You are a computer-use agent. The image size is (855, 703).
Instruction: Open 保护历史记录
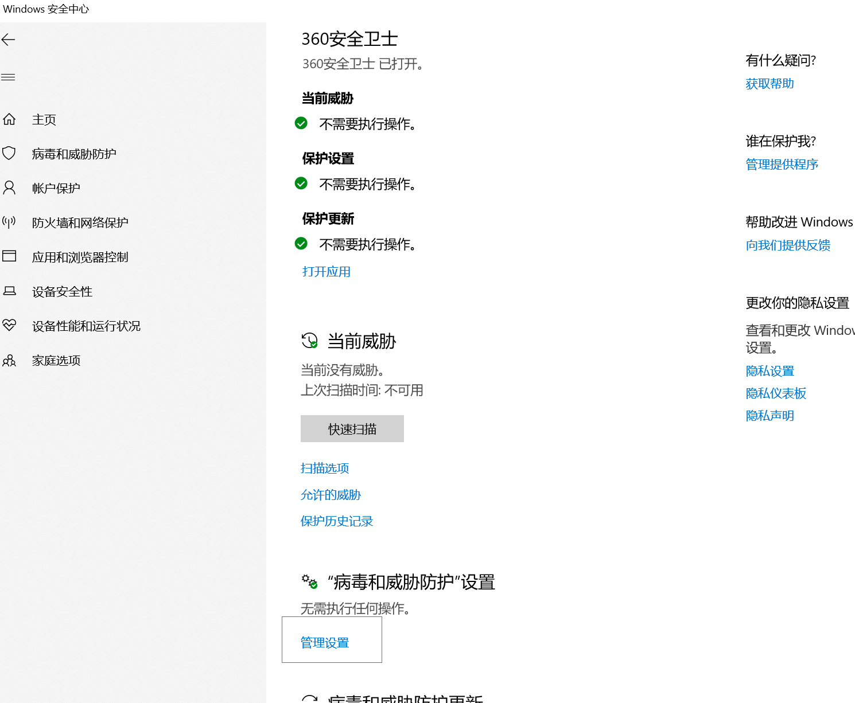[x=337, y=521]
